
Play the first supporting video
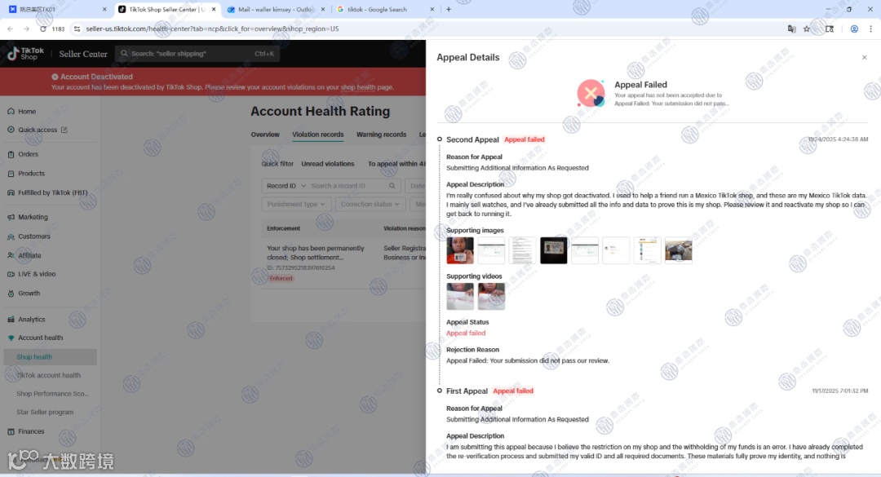460,297
